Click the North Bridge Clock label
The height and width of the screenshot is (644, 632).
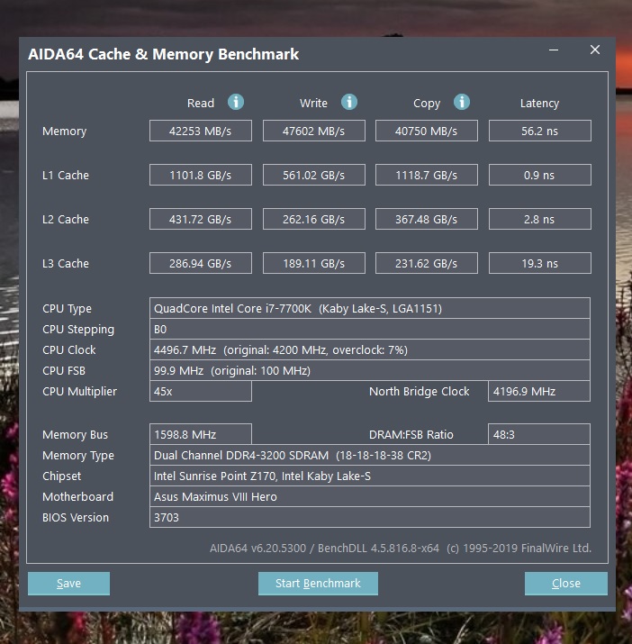[x=419, y=391]
